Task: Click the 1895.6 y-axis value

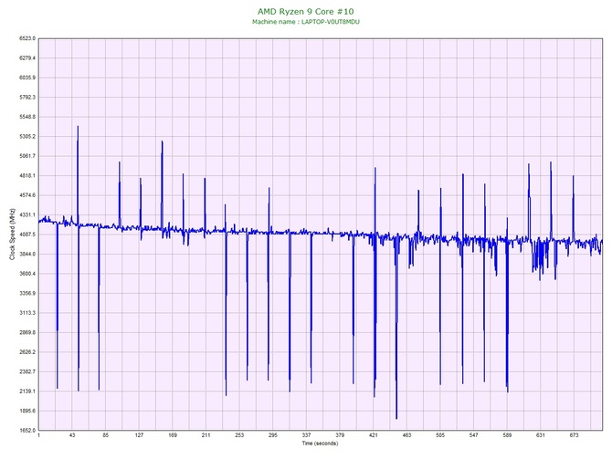Action: 27,411
